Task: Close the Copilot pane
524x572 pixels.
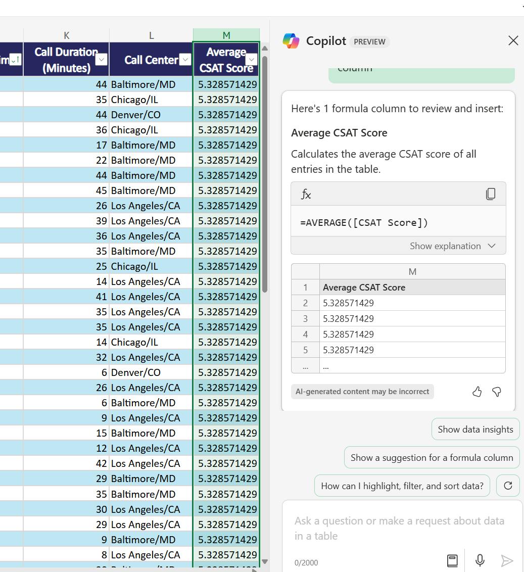Action: tap(513, 40)
